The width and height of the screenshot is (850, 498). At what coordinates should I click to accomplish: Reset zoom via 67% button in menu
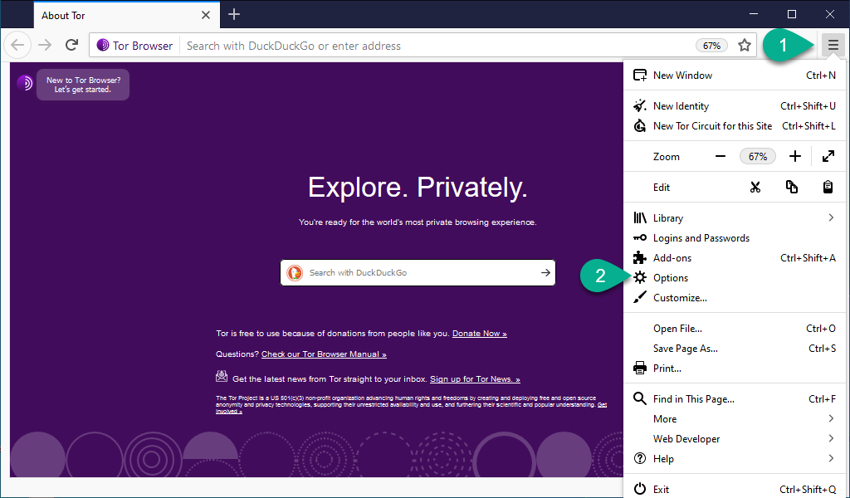coord(757,157)
